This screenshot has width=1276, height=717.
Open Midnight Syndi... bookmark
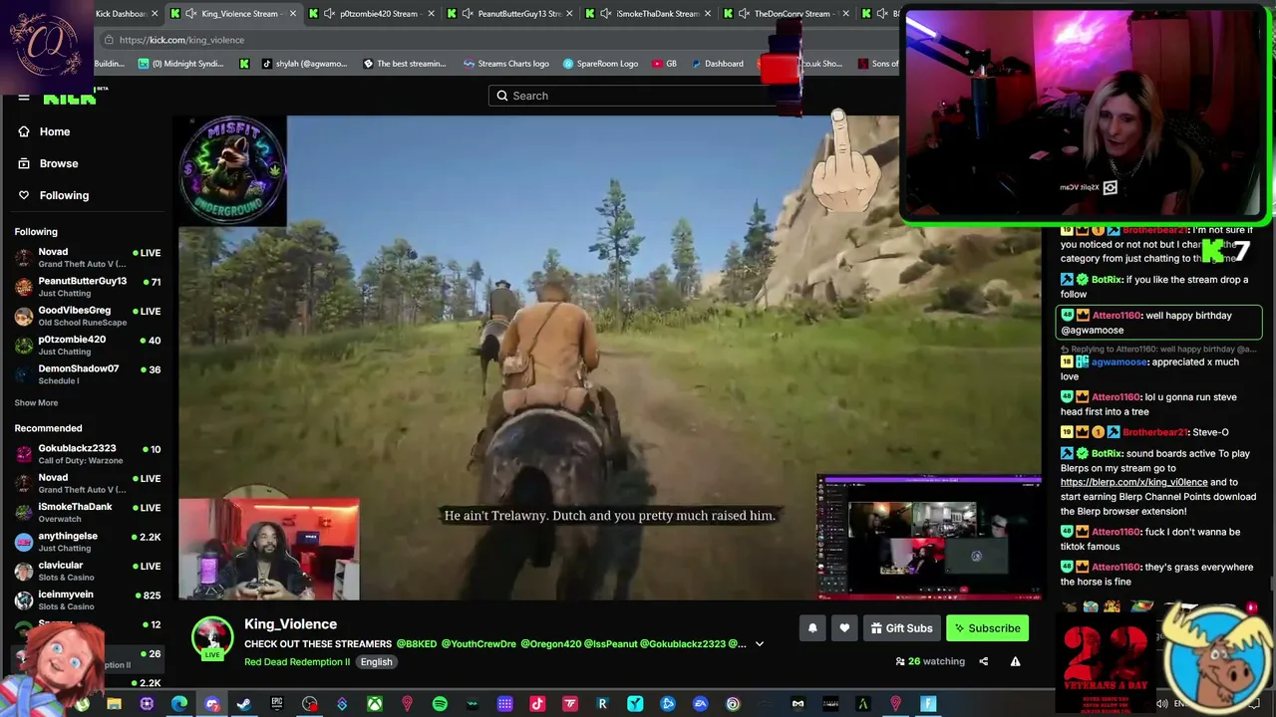(180, 64)
